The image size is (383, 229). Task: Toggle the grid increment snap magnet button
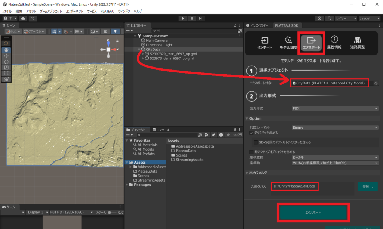coord(65,31)
